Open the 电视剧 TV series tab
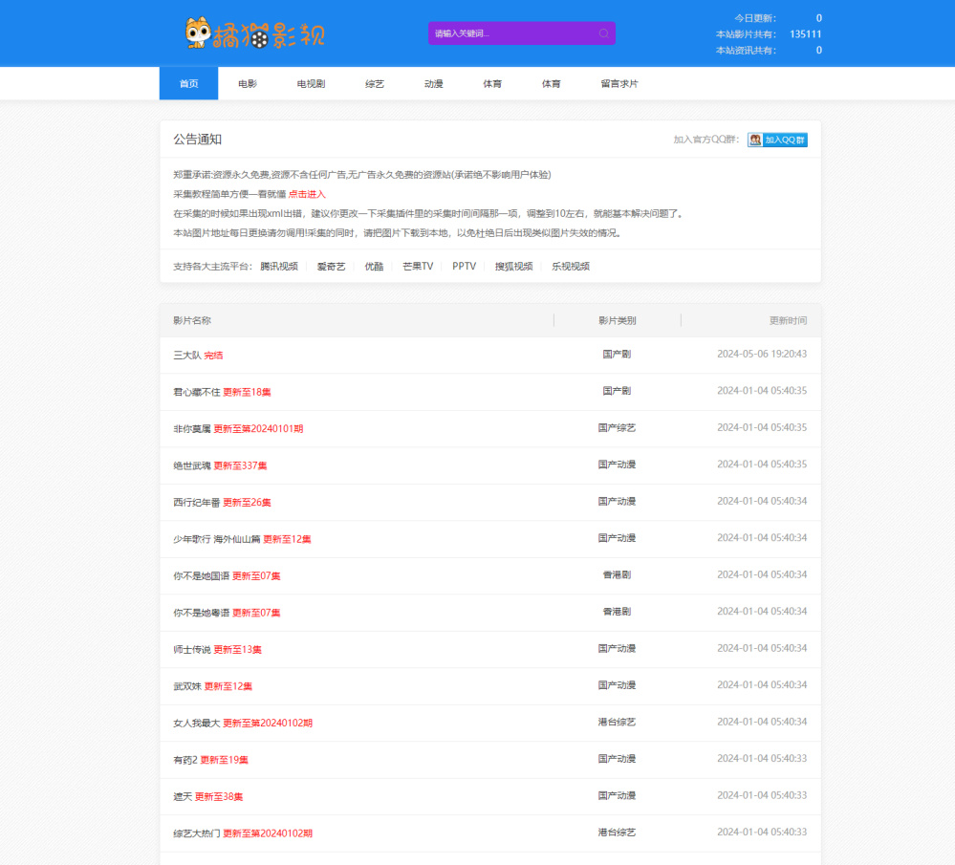955x865 pixels. tap(311, 84)
